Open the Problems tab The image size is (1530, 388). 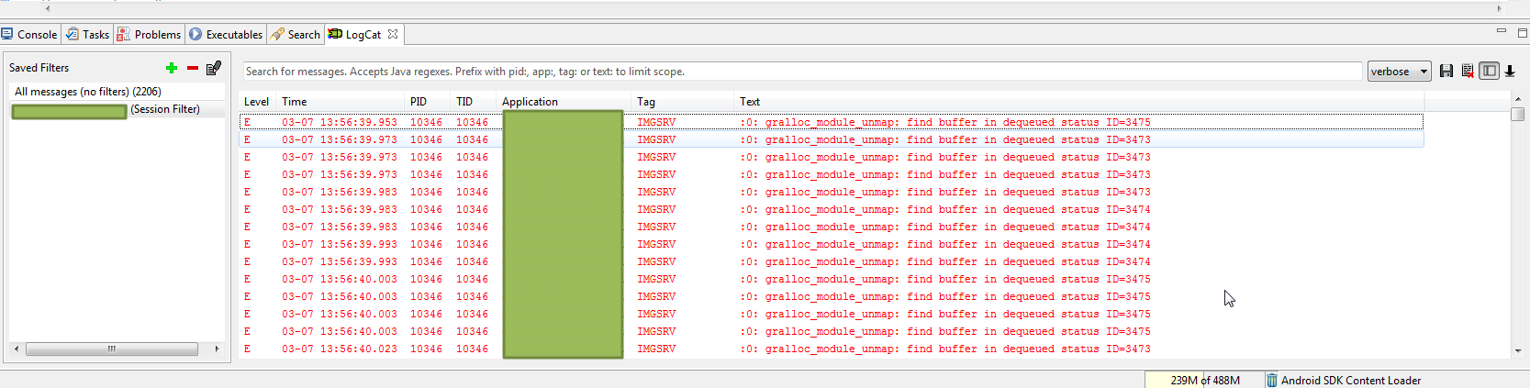coord(150,35)
